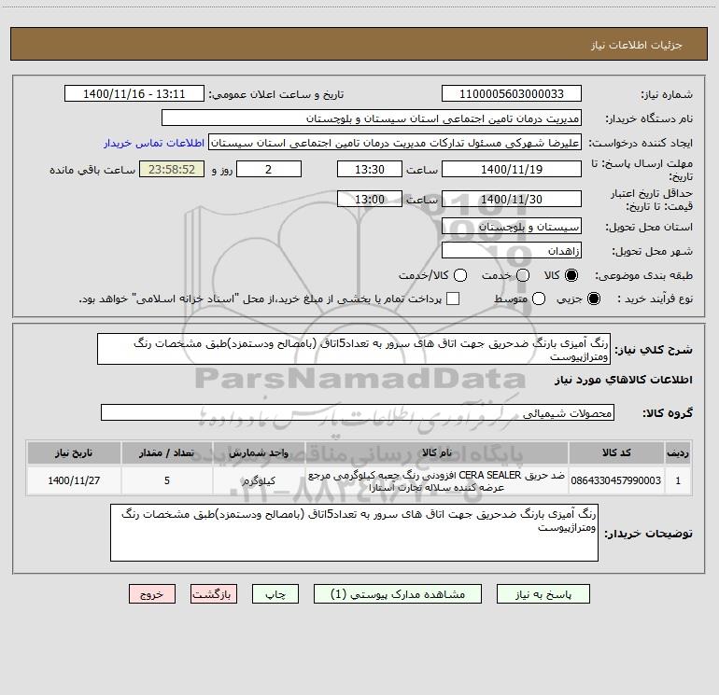Screen dimensions: 719x695
Task: Click the اطلاعات کالاهای مورد نیاز heading
Action: point(624,380)
